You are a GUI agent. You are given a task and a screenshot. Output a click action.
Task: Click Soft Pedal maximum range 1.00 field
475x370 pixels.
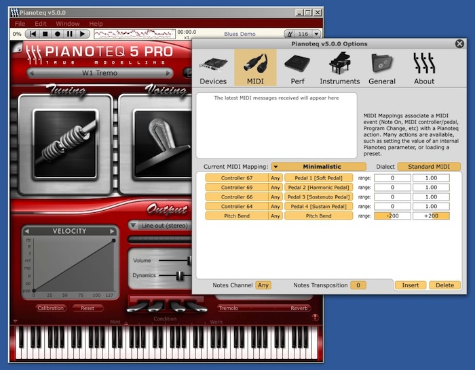click(431, 178)
